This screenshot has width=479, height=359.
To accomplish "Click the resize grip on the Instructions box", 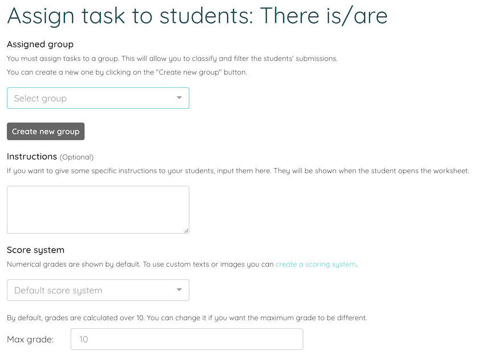I will coord(186,231).
